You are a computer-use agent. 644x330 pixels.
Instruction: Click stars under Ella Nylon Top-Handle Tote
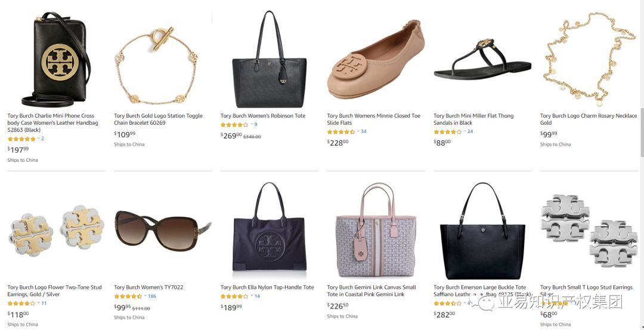pyautogui.click(x=234, y=296)
